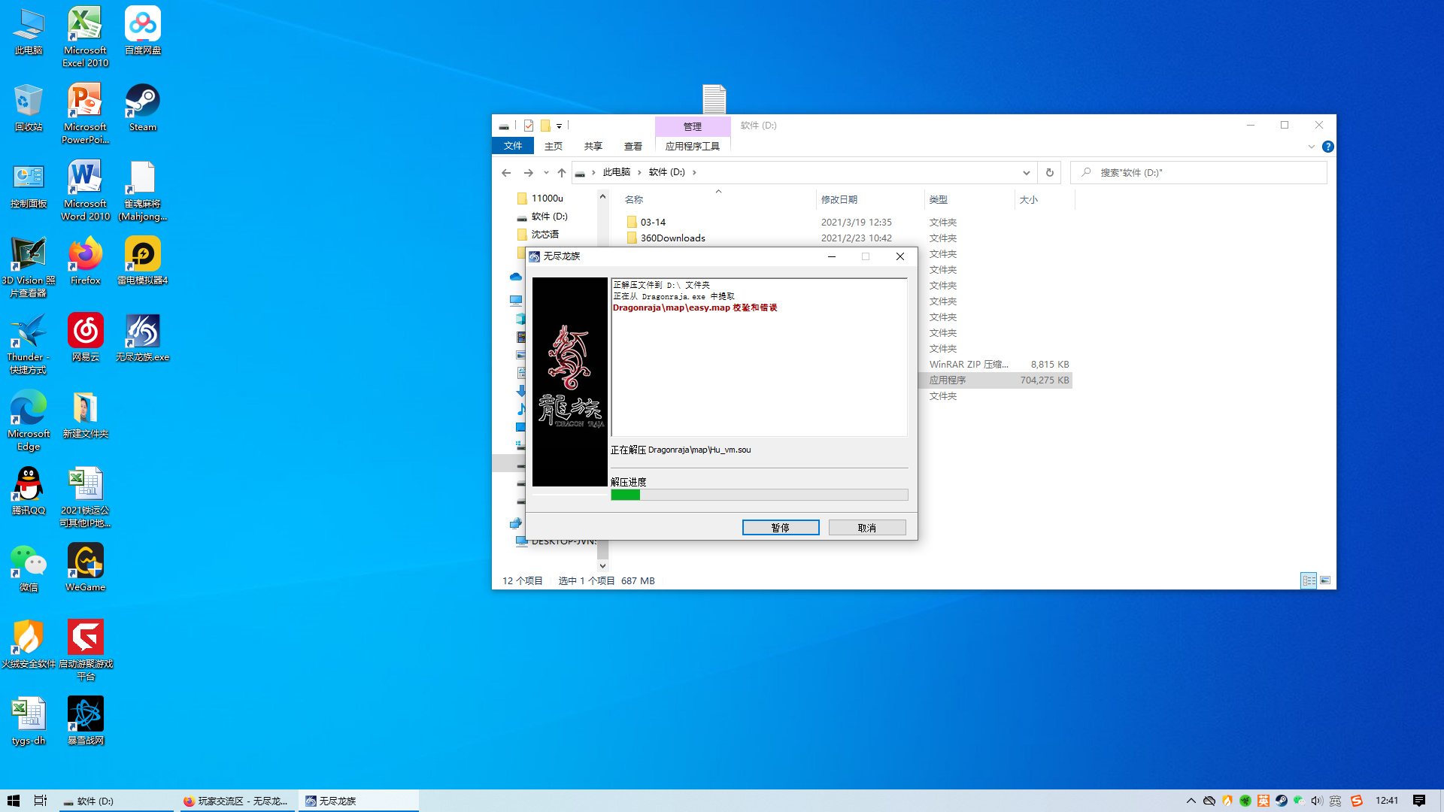Click the Explorer search box
The width and height of the screenshot is (1444, 812).
[x=1199, y=173]
